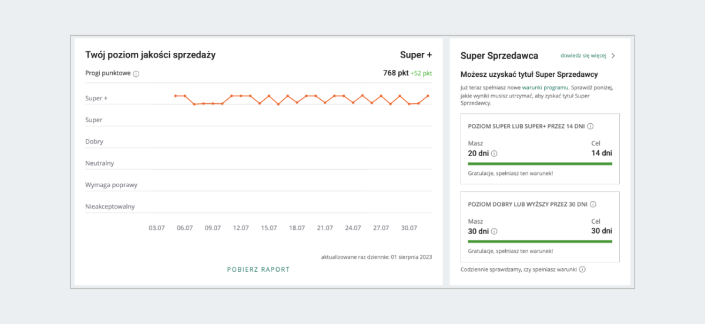Click the 14-day green progress bar
705x324 pixels.
(540, 164)
